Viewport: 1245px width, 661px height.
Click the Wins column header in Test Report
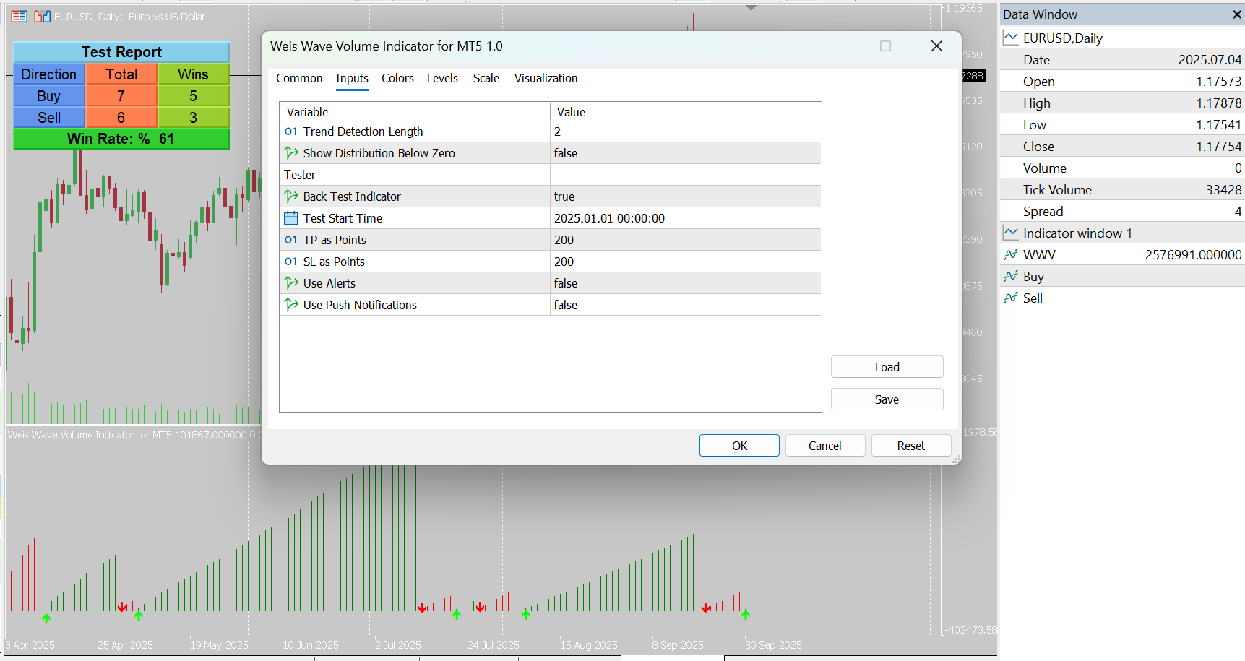[194, 74]
